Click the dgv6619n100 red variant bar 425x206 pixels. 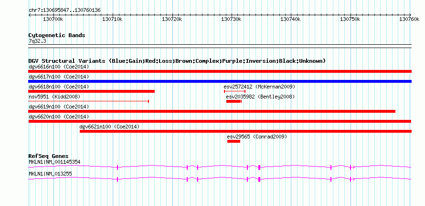pos(212,111)
